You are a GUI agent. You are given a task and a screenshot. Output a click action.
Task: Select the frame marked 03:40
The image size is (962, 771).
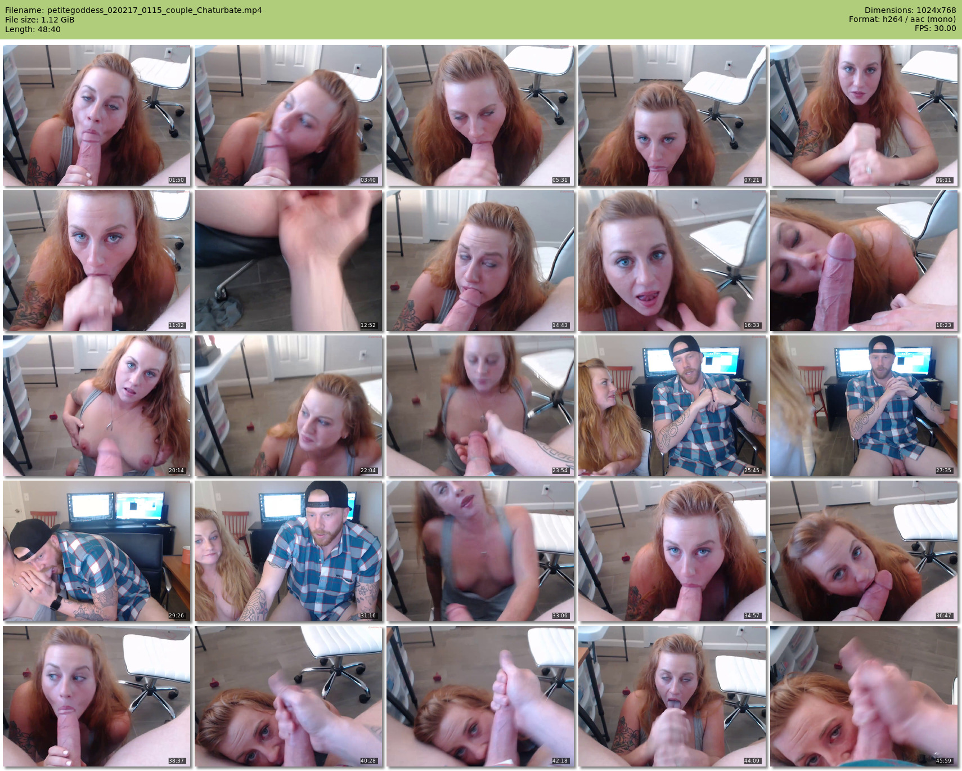pyautogui.click(x=289, y=115)
